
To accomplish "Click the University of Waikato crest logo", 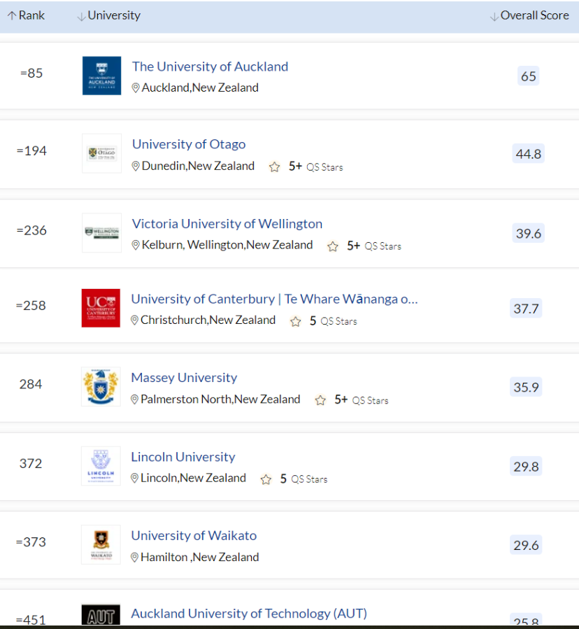I will pyautogui.click(x=101, y=545).
